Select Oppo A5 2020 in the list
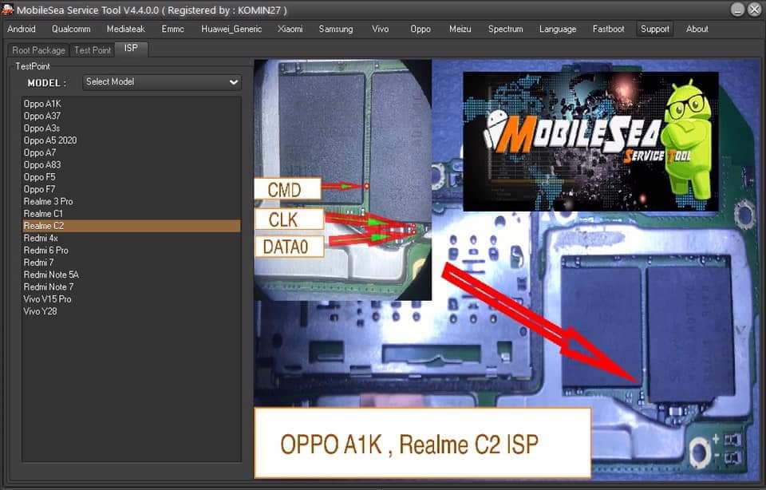Image resolution: width=766 pixels, height=490 pixels. pyautogui.click(x=131, y=140)
